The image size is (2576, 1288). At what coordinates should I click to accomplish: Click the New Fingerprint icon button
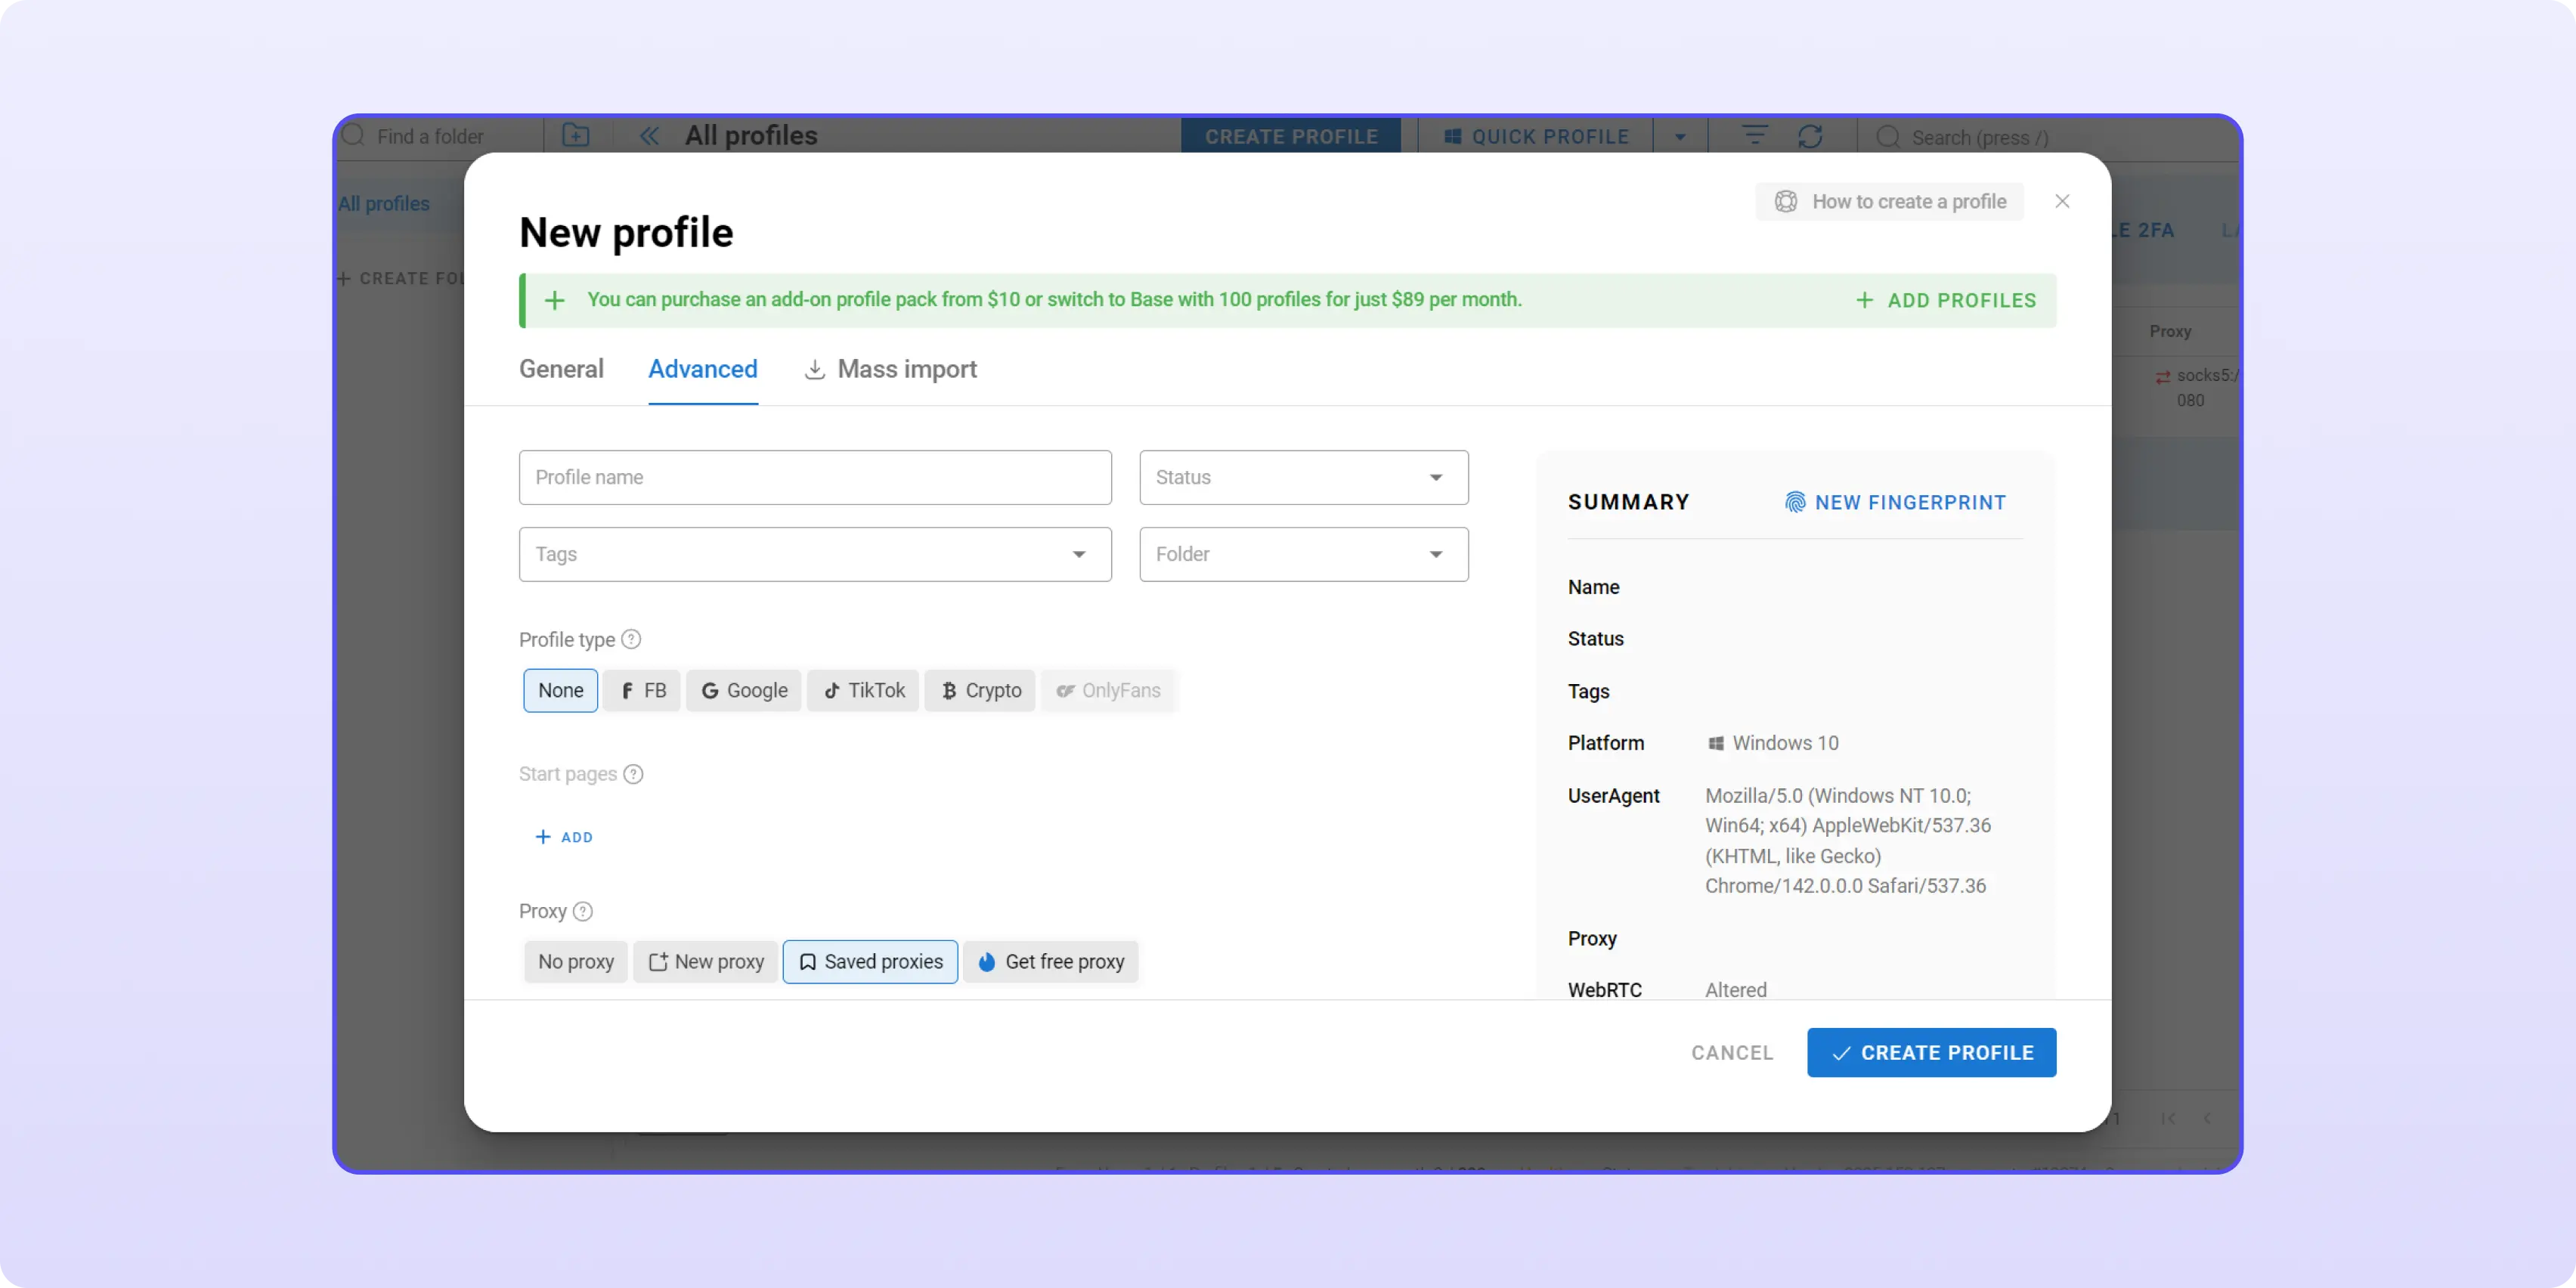[x=1795, y=502]
